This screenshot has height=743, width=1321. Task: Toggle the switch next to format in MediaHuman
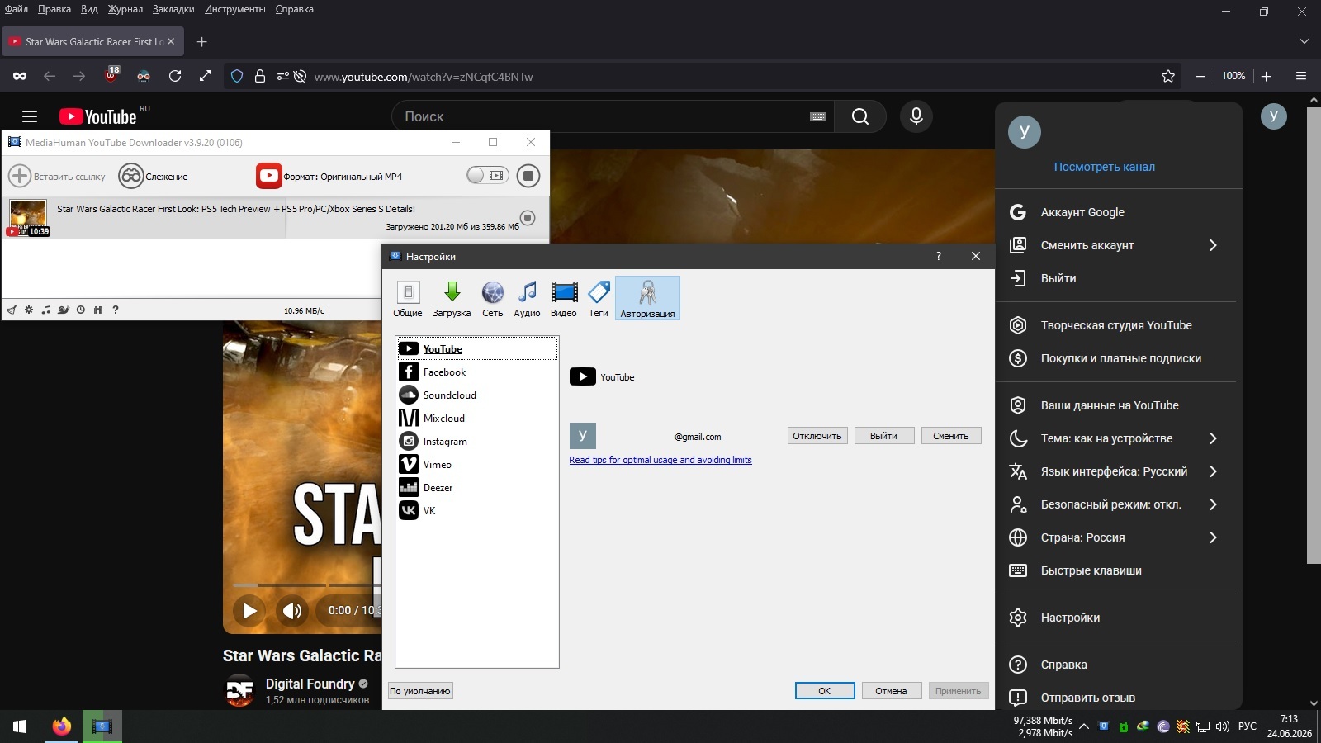(x=487, y=175)
